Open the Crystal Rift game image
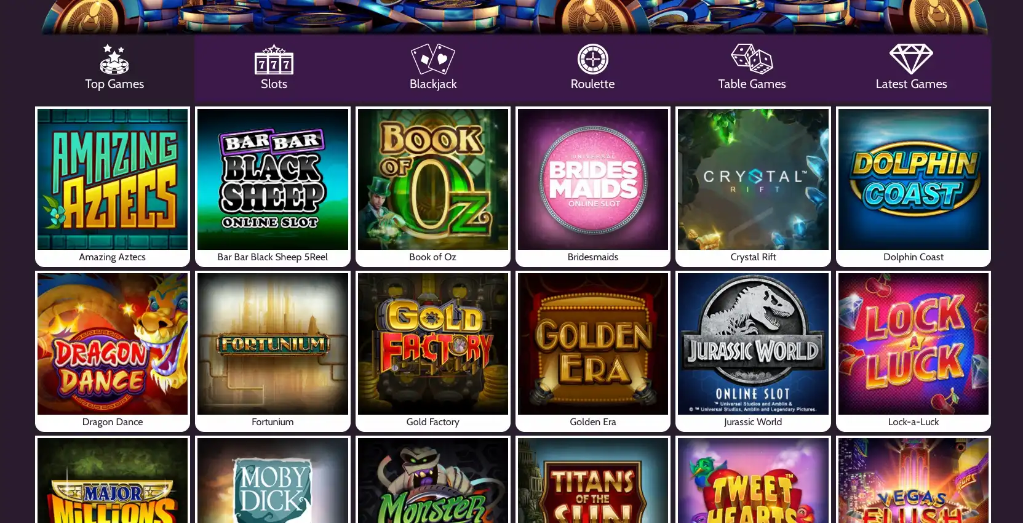 point(753,179)
